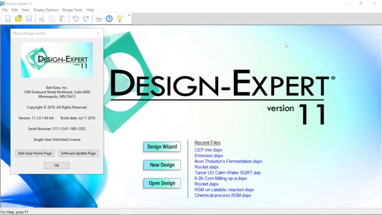Click the serial number text in About dialog
The width and height of the screenshot is (382, 215).
tap(57, 129)
